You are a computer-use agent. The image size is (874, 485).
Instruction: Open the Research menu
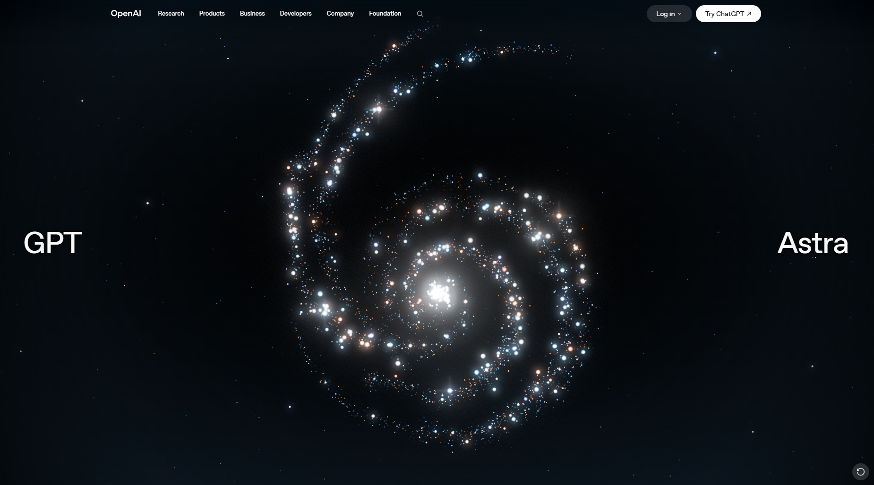(171, 13)
